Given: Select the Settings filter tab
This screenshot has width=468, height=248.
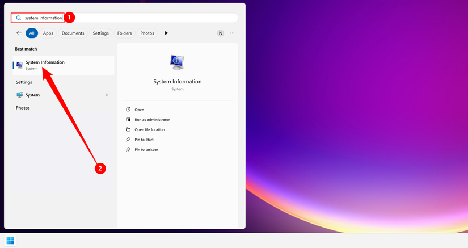Looking at the screenshot, I should (x=100, y=33).
